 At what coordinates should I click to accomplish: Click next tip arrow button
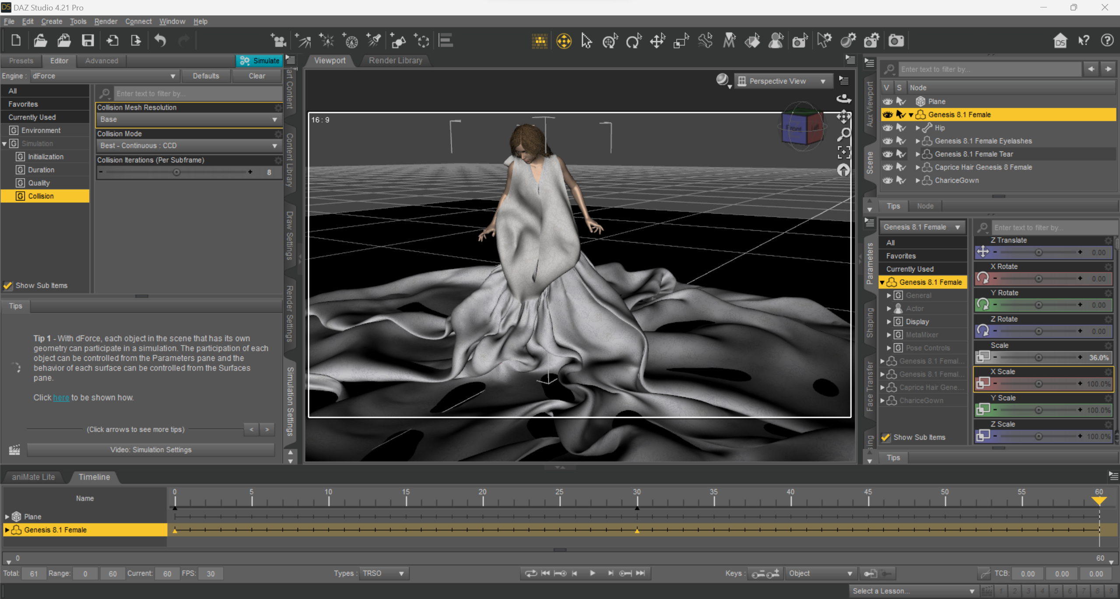[x=267, y=430]
